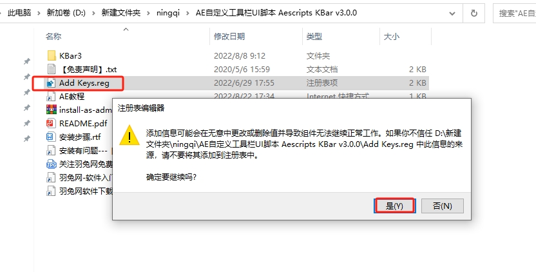Refresh the current folder view
536x272 pixels.
pos(474,13)
